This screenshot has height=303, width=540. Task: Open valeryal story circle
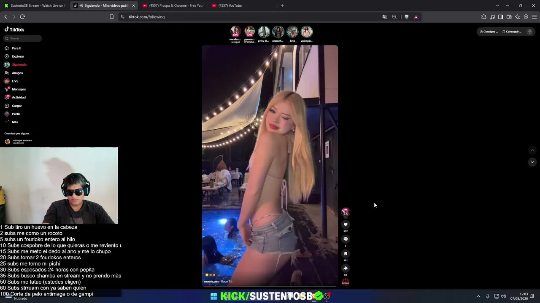pos(307,32)
